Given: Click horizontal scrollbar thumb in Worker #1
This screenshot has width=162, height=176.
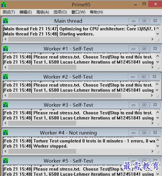Looking at the screenshot, I should point(42,67).
